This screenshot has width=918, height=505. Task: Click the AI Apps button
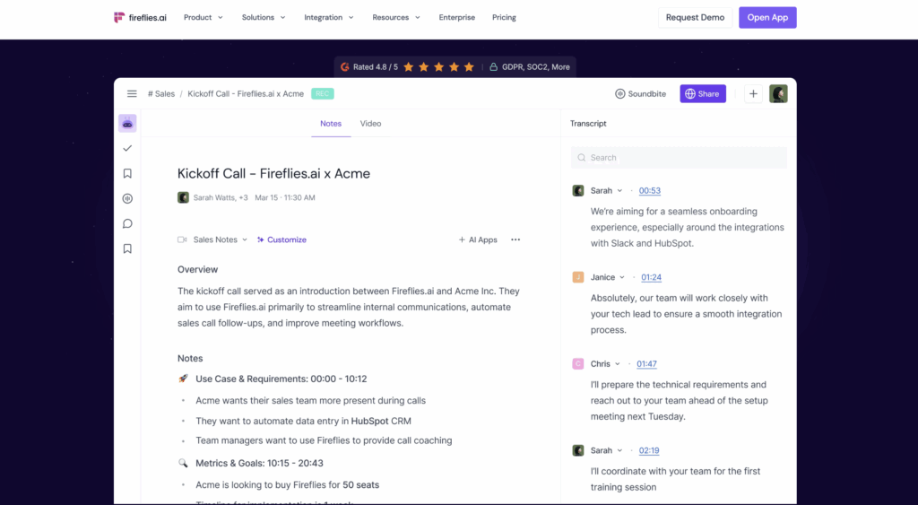[x=478, y=239]
